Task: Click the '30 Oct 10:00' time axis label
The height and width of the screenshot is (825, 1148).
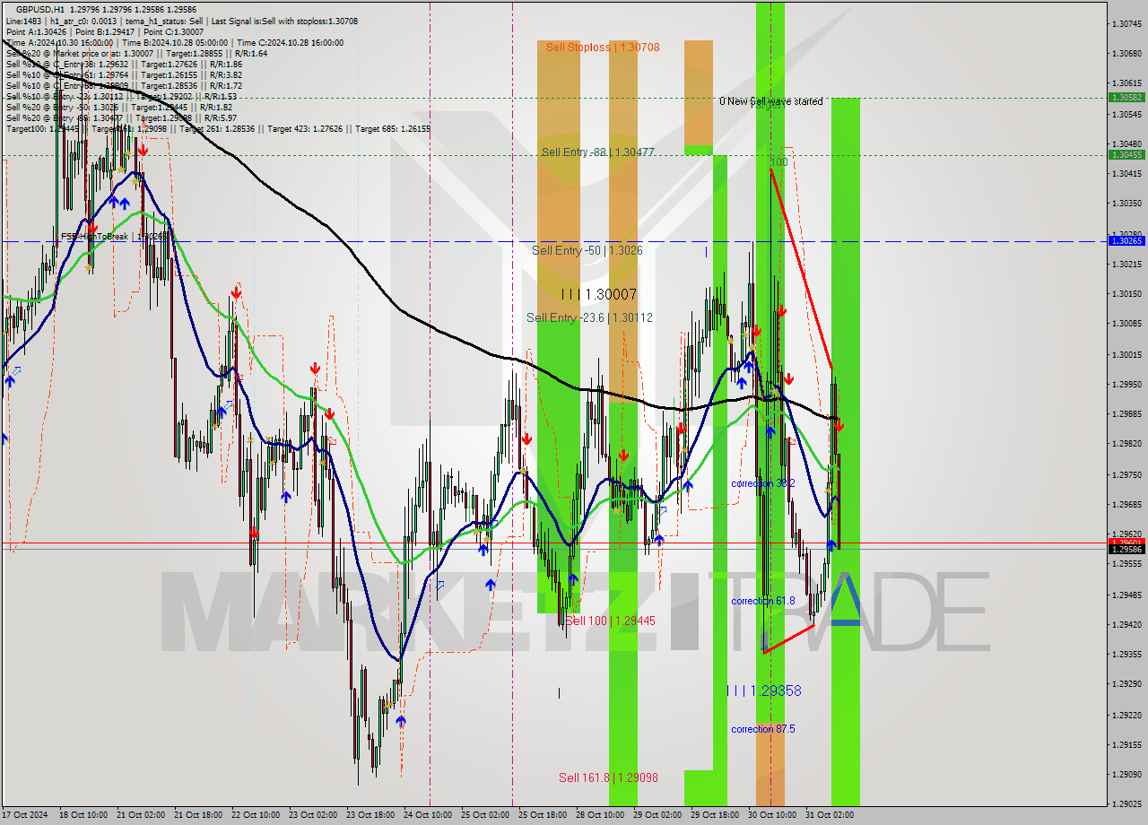Action: click(x=772, y=815)
